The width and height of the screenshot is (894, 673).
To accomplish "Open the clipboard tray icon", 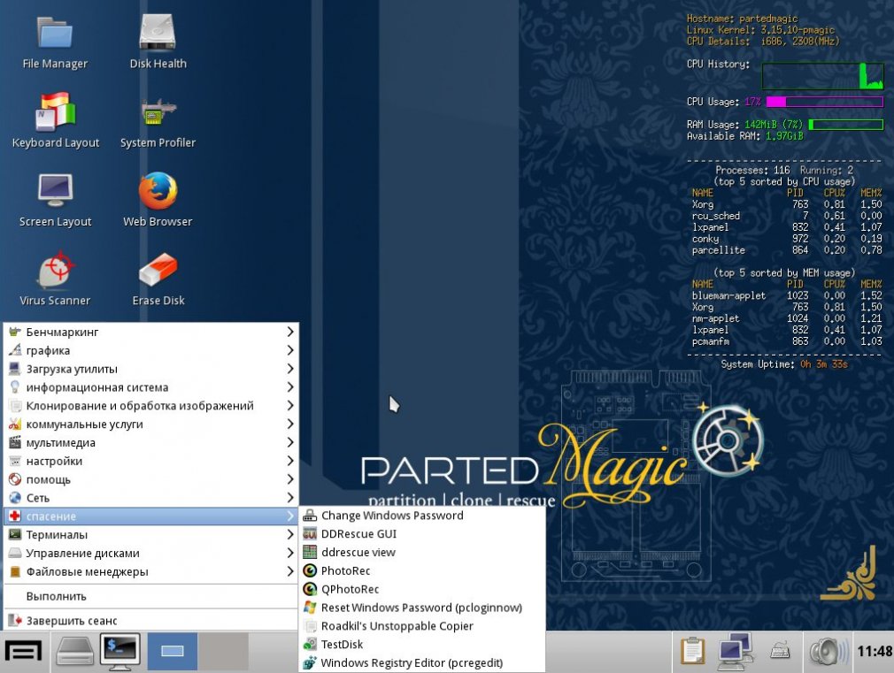I will pyautogui.click(x=692, y=651).
